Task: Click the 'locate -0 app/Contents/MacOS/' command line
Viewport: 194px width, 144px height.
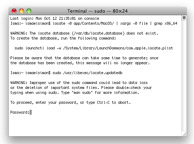Action: (94, 23)
